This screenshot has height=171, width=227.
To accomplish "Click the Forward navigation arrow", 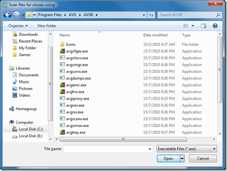I will pyautogui.click(x=16, y=15).
